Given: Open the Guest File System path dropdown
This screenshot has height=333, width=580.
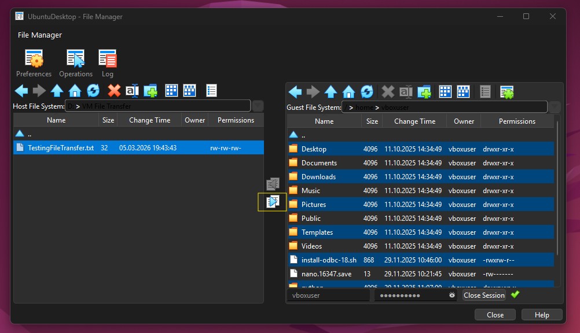Looking at the screenshot, I should click(553, 107).
